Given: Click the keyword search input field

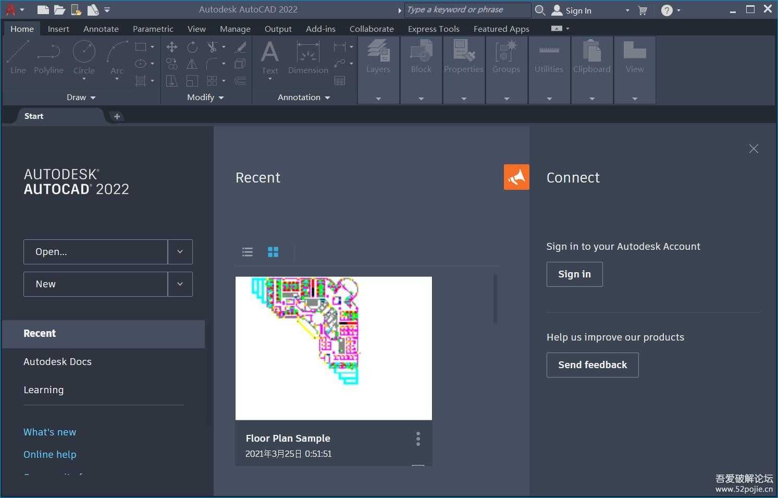Looking at the screenshot, I should click(466, 10).
